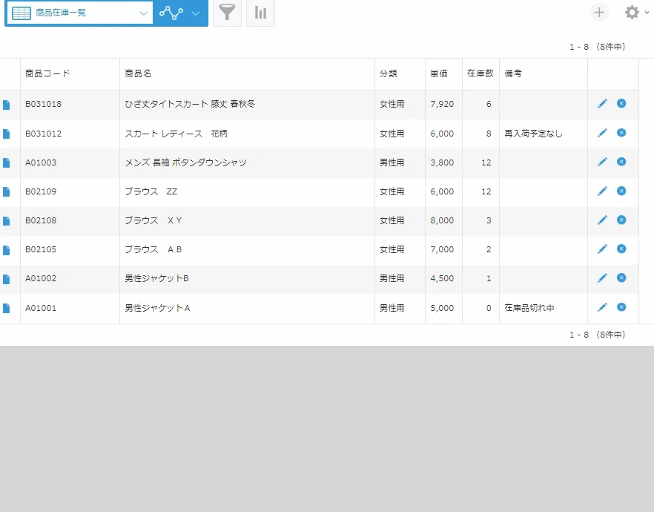Click the unit price 8,000

(x=442, y=220)
